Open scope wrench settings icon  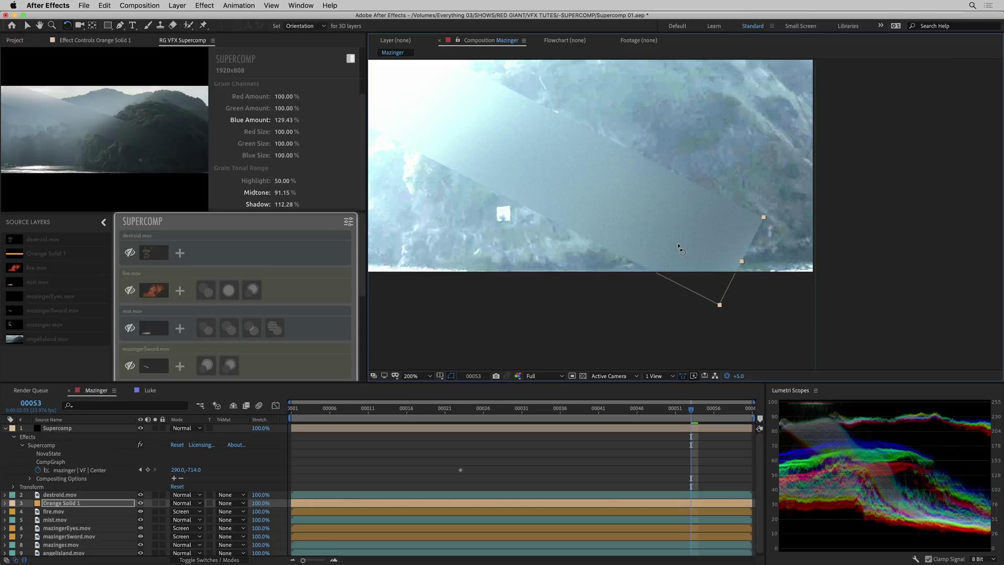click(x=916, y=559)
